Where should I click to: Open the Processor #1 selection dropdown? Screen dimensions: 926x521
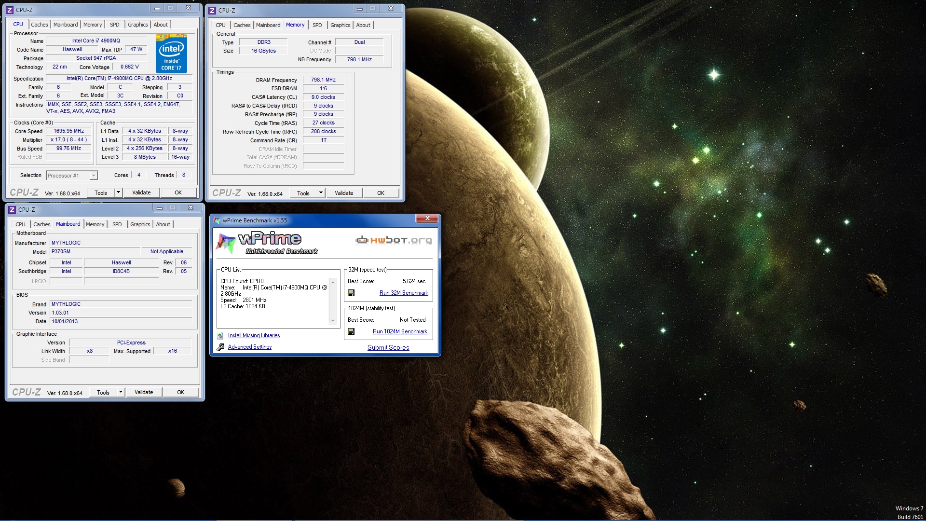click(x=94, y=176)
